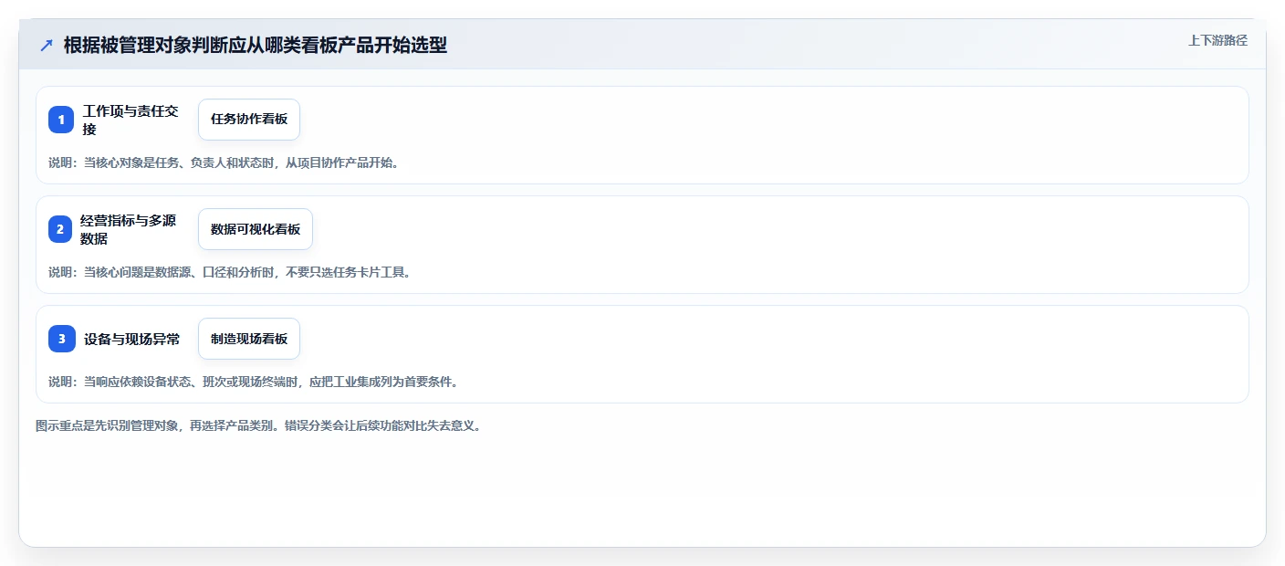
Task: Click the number 3 step badge
Action: [62, 339]
